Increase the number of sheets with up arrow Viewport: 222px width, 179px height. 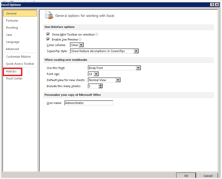[x=100, y=85]
